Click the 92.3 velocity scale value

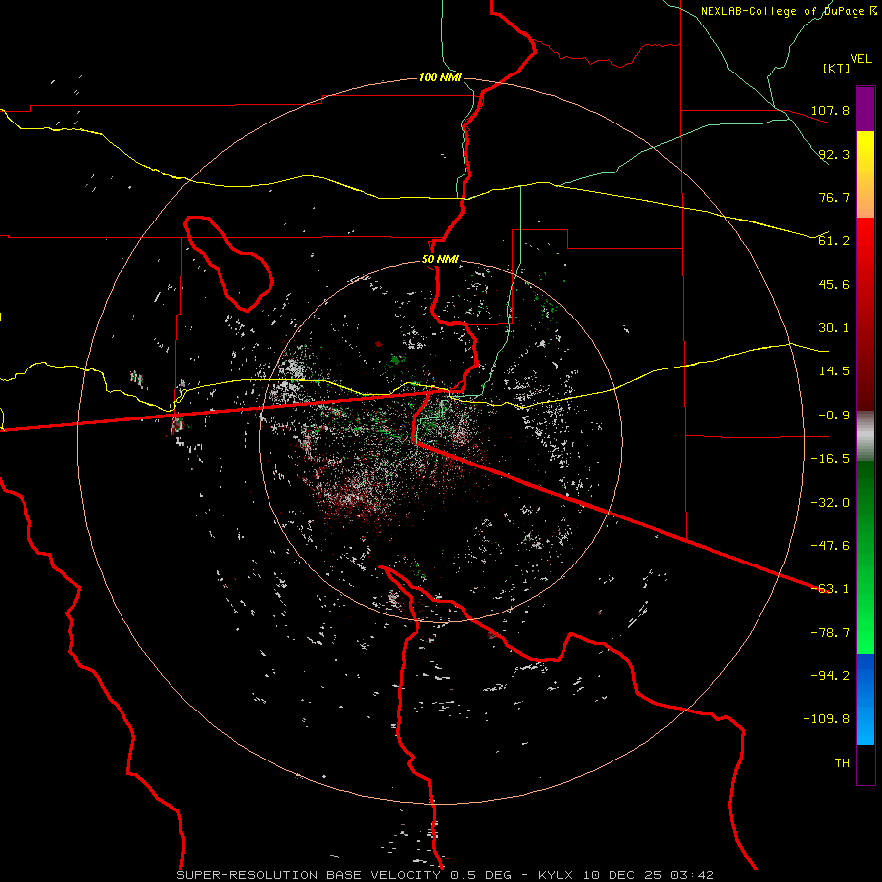point(834,154)
